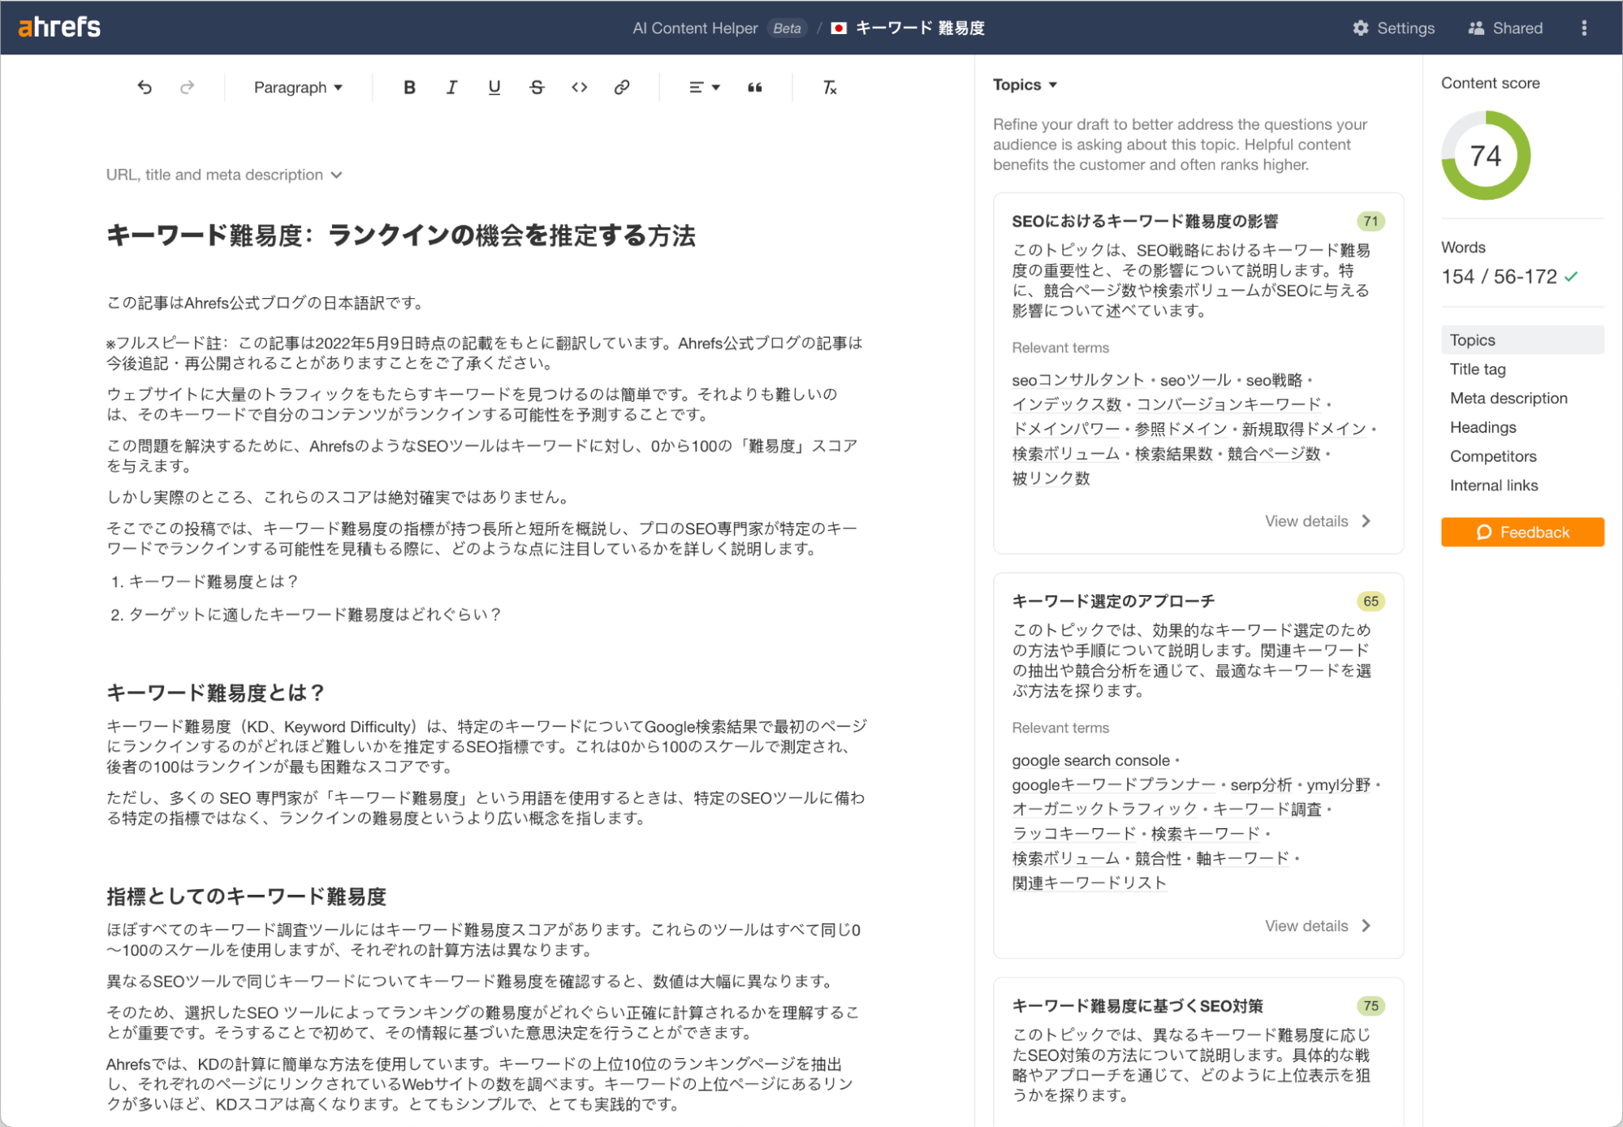Click the 75 topic score badge

point(1370,1005)
